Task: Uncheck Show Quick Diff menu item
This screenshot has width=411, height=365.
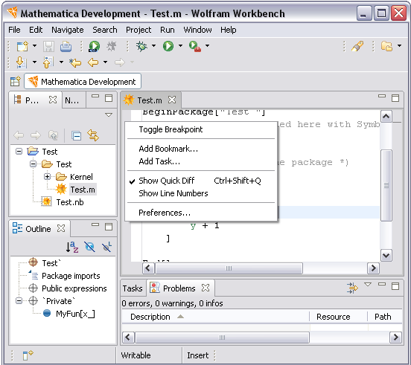Action: [201, 181]
